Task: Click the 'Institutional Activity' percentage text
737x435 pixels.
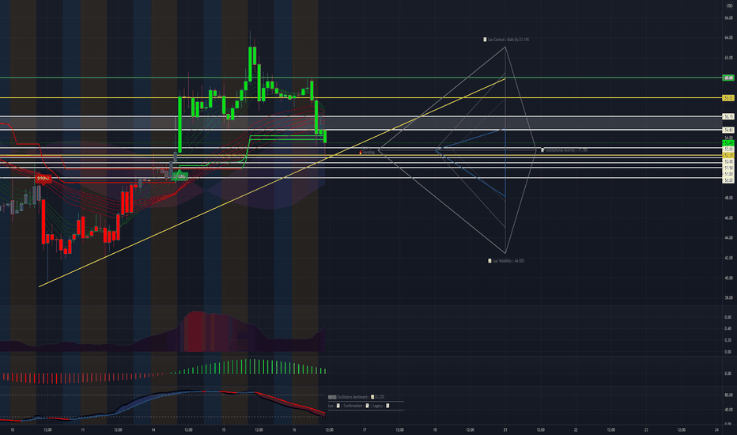Action: pos(566,150)
